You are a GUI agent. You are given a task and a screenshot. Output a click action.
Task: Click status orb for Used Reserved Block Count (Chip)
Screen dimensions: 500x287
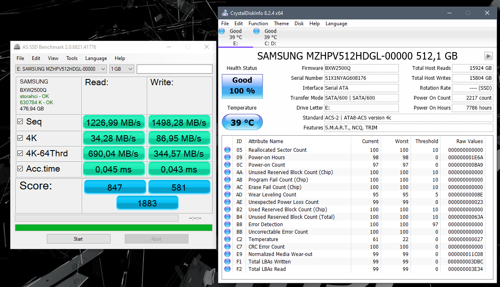pos(227,209)
